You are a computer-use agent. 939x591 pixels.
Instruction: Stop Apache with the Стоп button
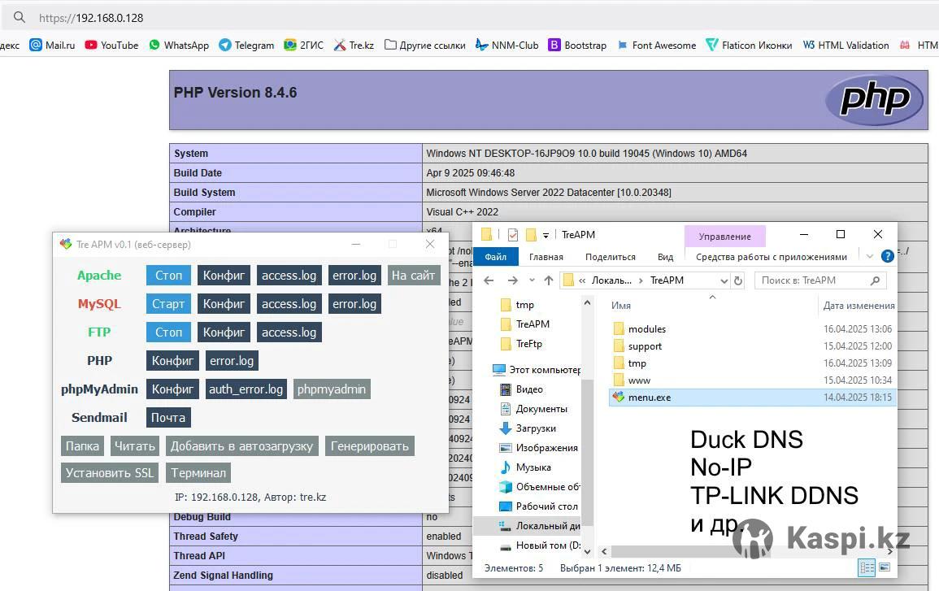169,276
